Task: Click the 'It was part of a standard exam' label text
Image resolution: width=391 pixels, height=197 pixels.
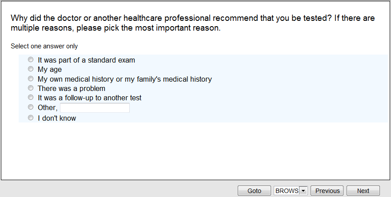Action: (x=86, y=60)
